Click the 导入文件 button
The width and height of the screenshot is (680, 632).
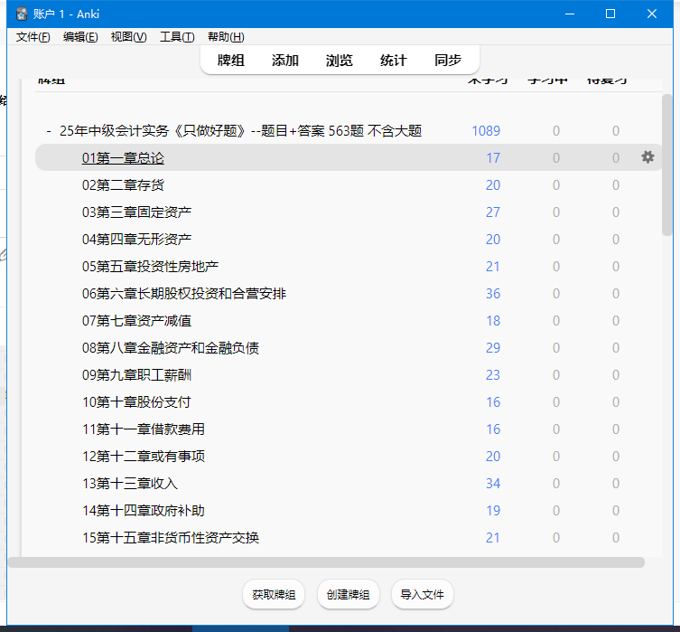422,594
